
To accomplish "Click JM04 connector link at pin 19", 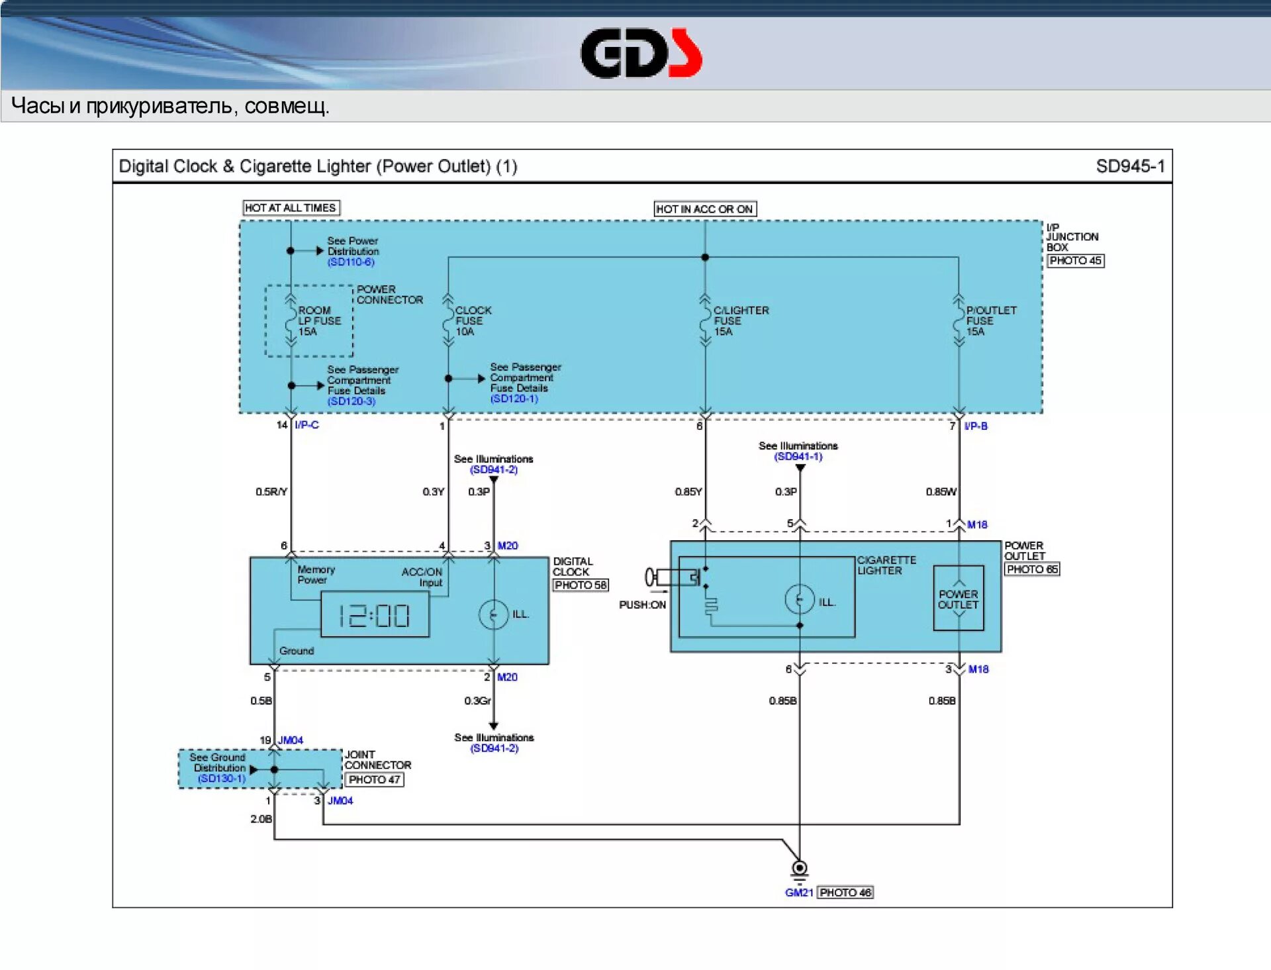I will click(x=291, y=740).
